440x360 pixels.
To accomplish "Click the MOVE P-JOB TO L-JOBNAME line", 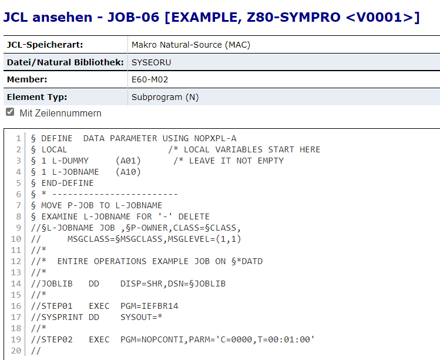I will [x=96, y=205].
